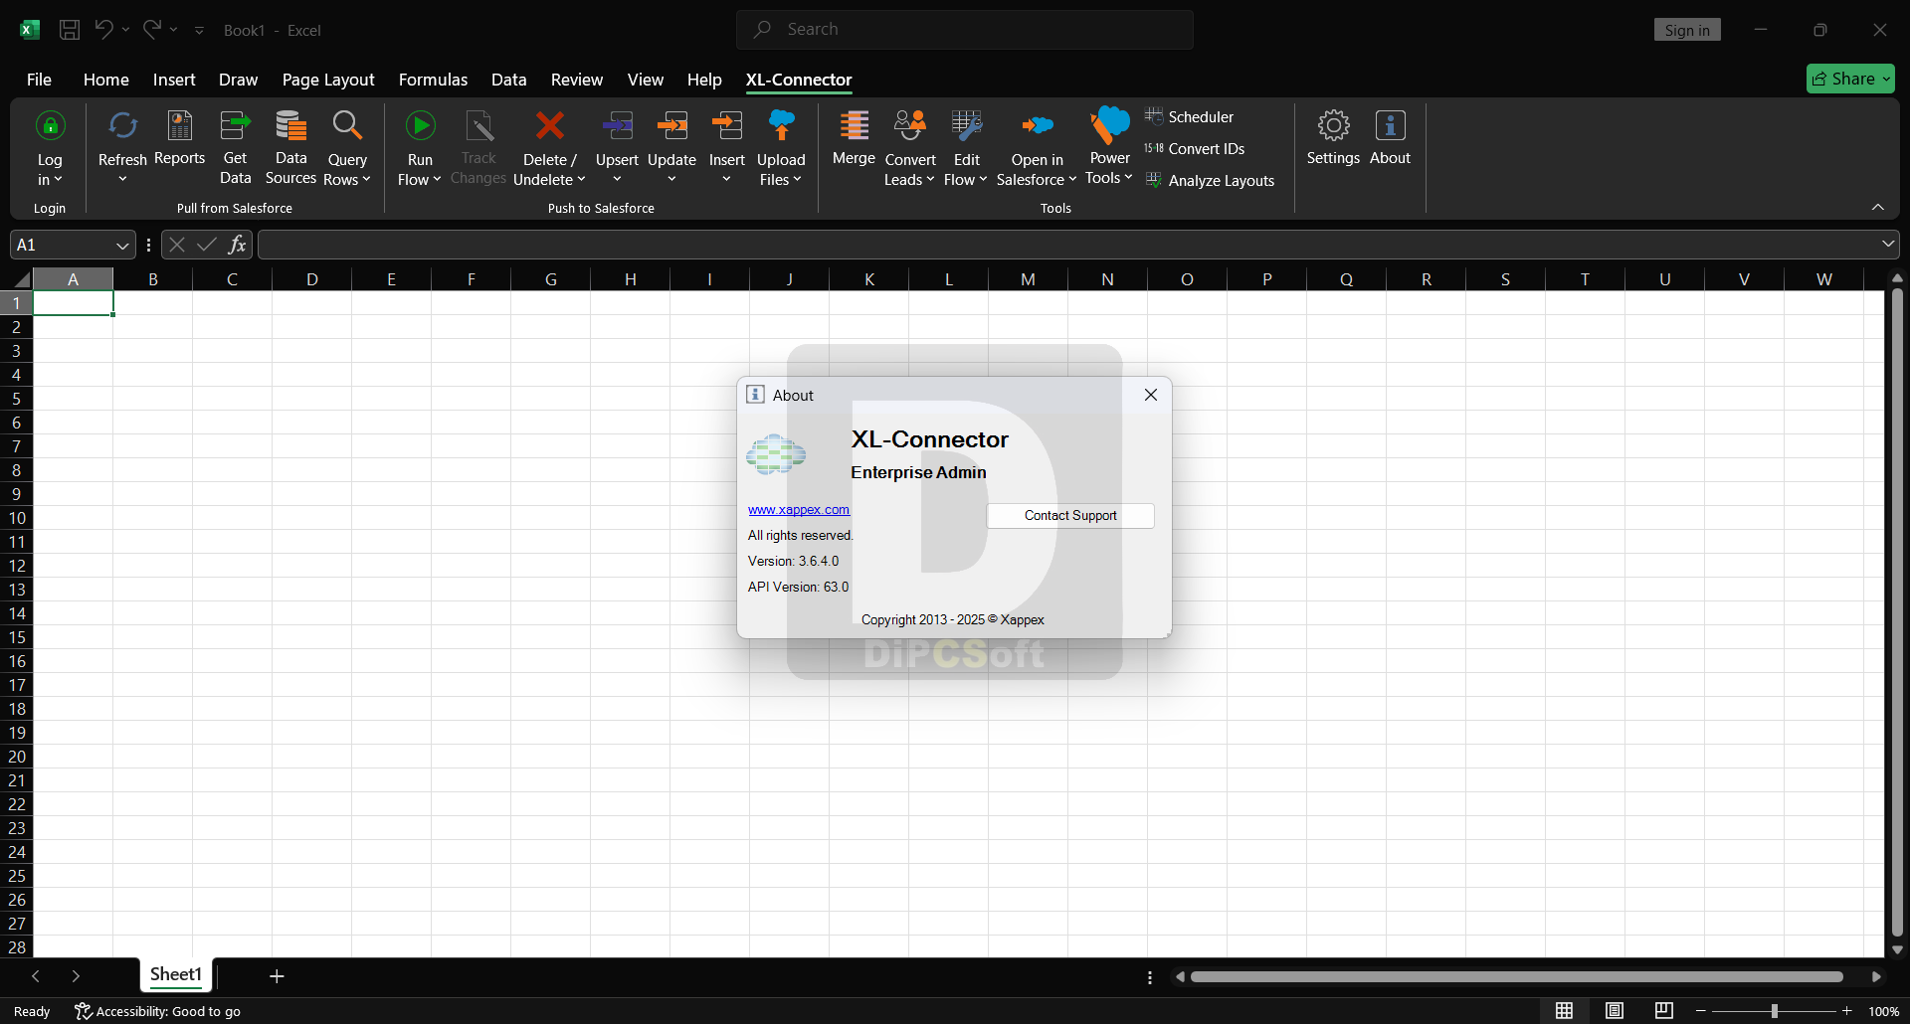Click the Delete / Undelete red X icon
The height and width of the screenshot is (1024, 1910).
[549, 126]
